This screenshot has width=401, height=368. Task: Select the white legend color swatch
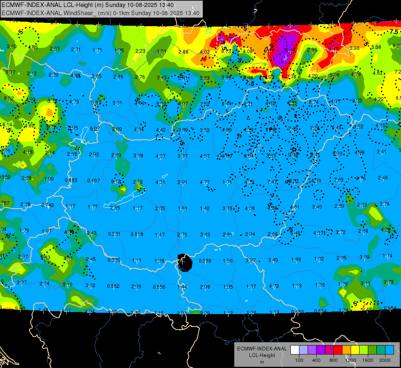pos(295,350)
